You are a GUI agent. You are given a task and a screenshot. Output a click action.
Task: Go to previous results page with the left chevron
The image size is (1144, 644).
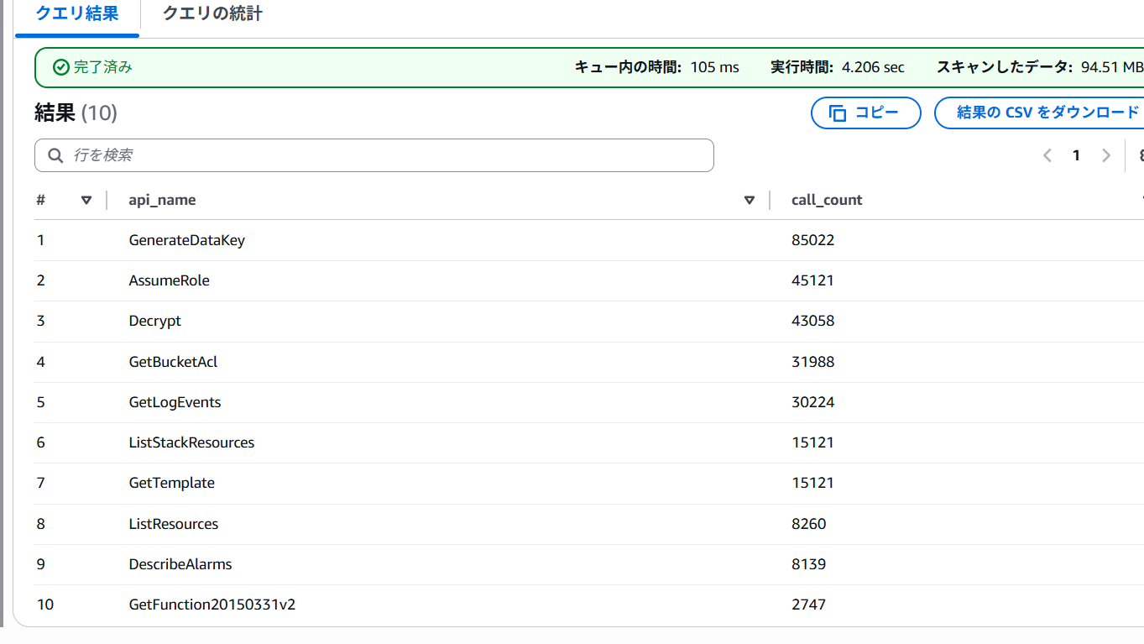click(1047, 155)
